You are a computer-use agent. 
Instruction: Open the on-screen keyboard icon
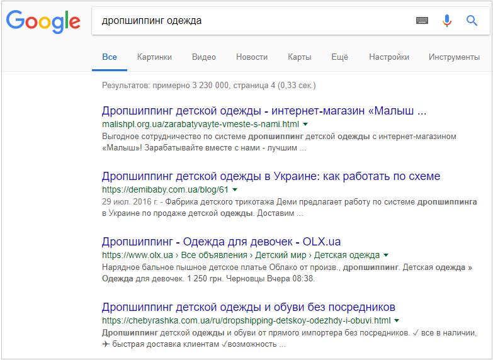tap(422, 21)
